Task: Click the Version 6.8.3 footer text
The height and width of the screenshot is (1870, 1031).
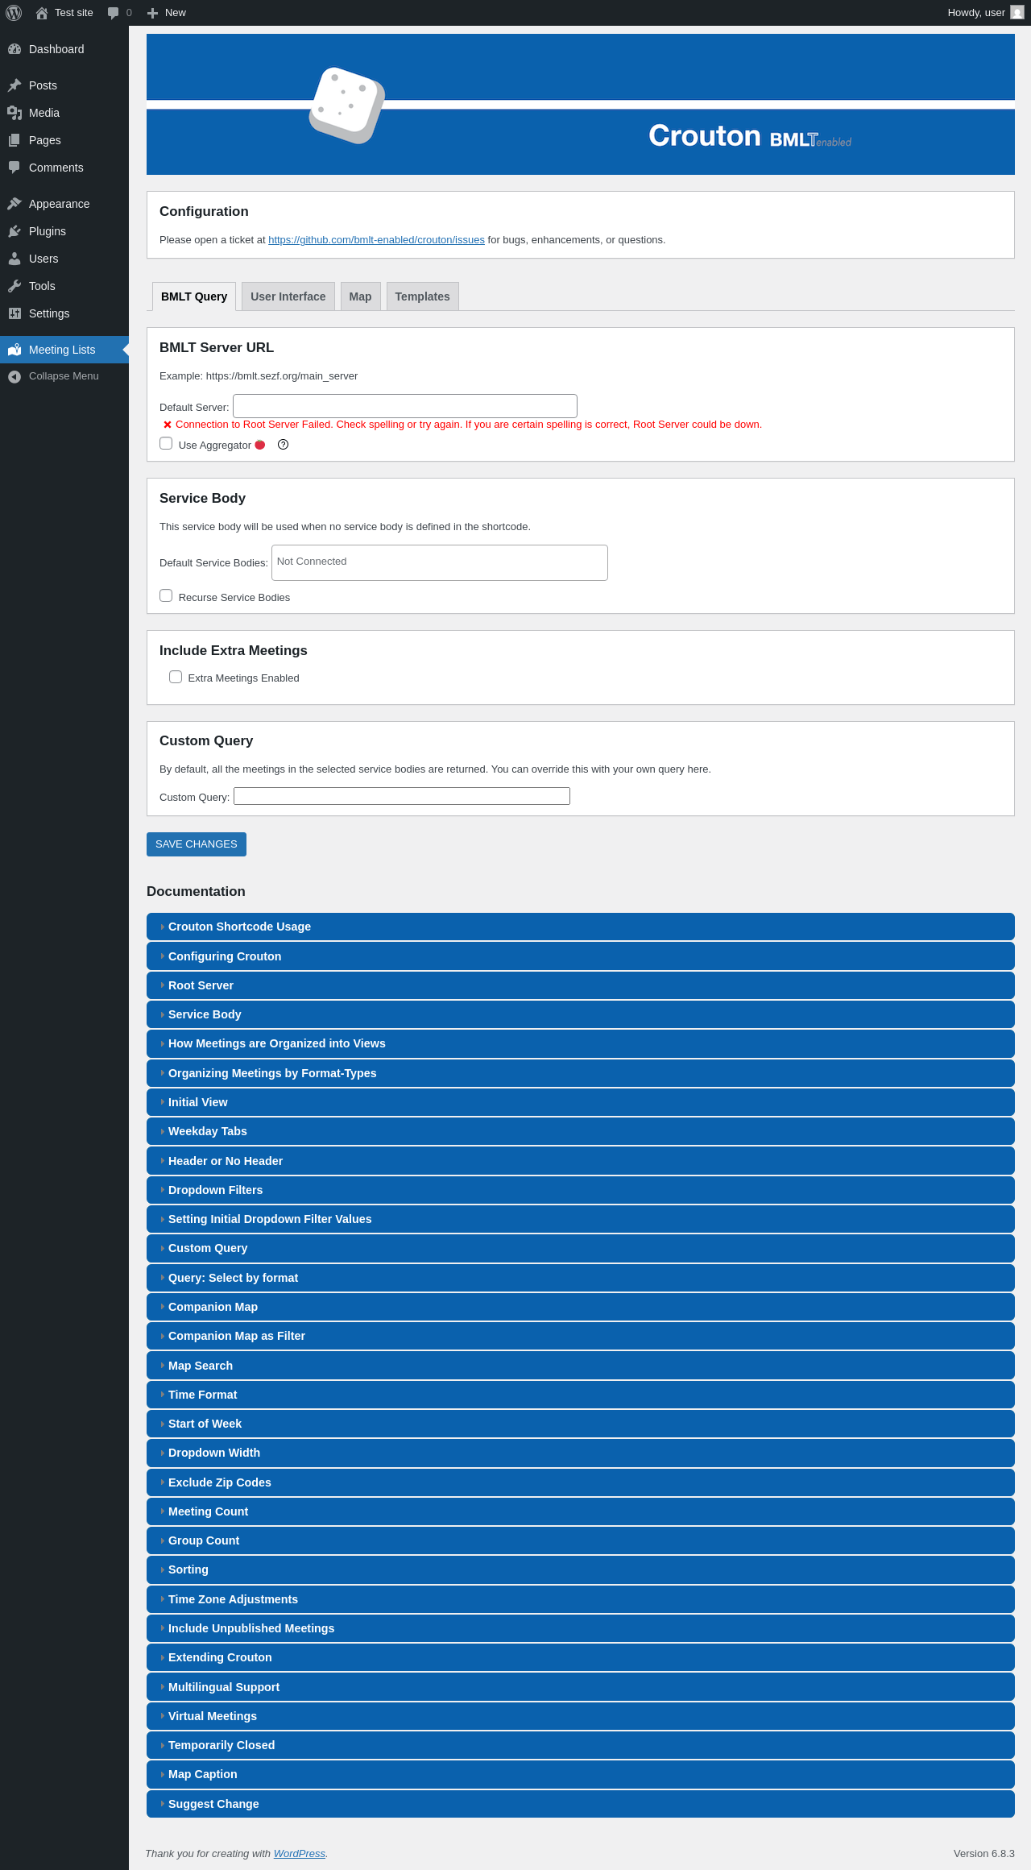Action: tap(984, 1853)
